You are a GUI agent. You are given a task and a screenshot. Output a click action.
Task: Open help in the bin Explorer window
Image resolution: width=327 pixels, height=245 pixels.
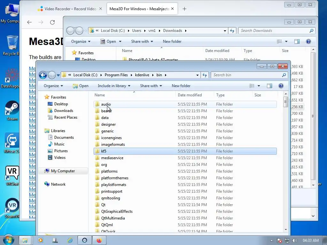click(281, 86)
